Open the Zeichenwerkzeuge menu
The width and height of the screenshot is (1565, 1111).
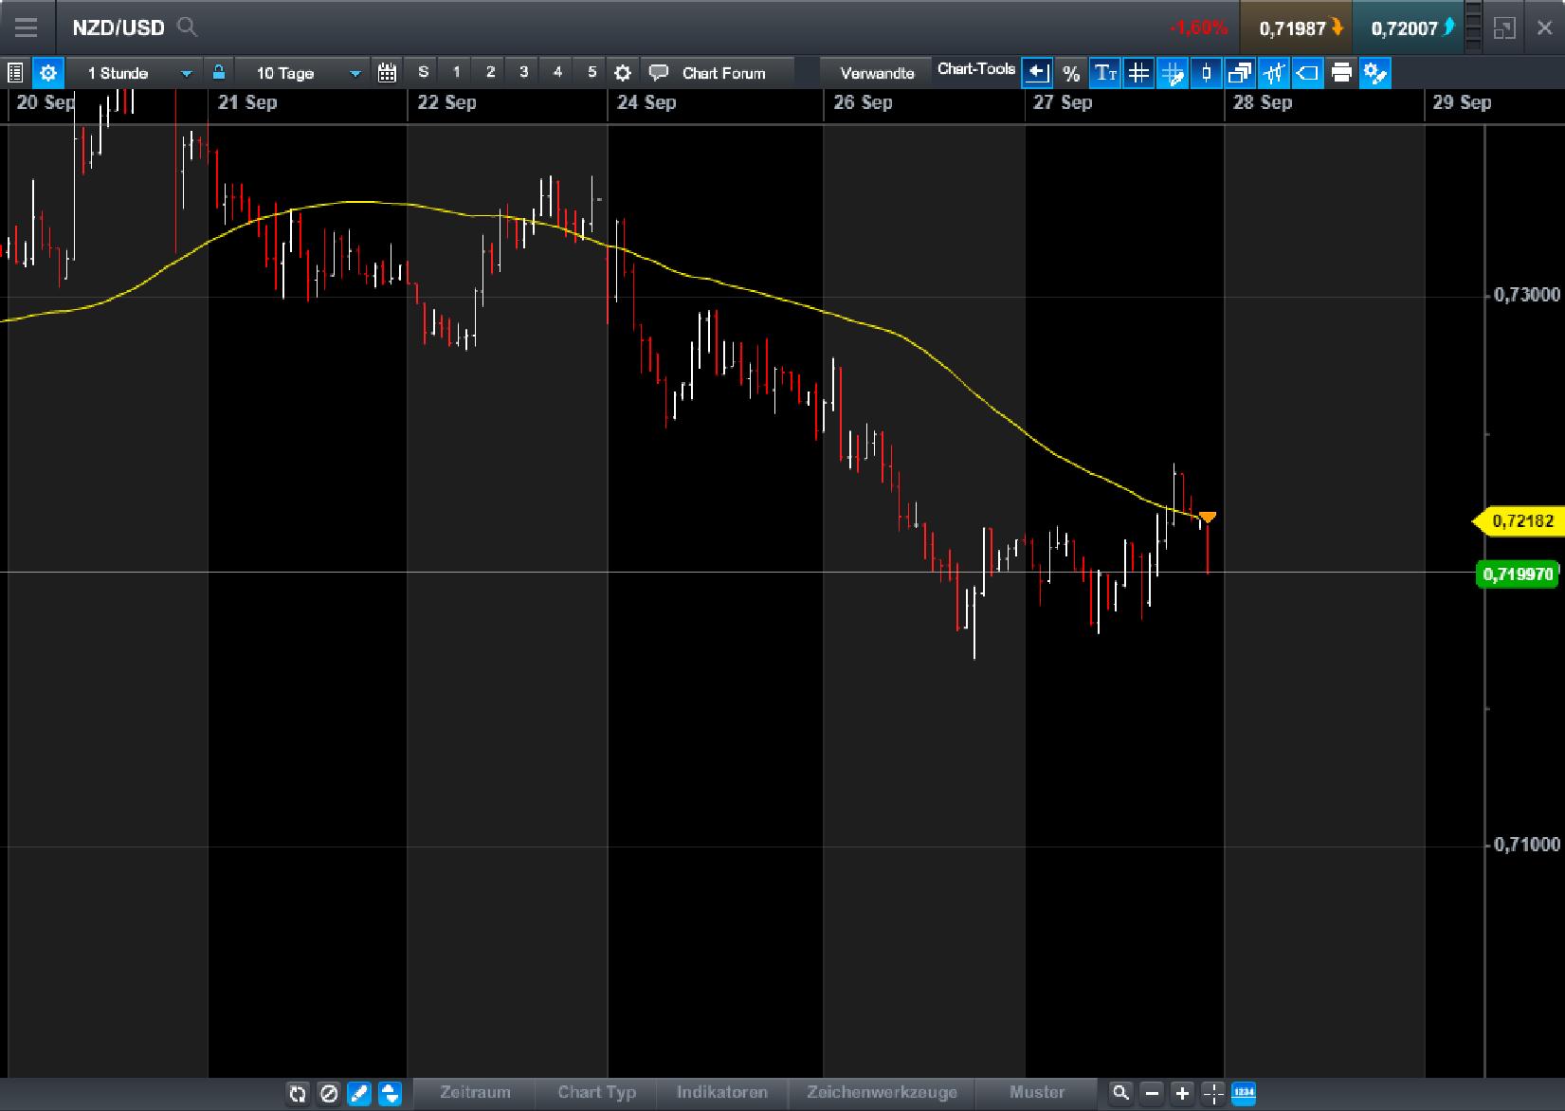coord(882,1092)
